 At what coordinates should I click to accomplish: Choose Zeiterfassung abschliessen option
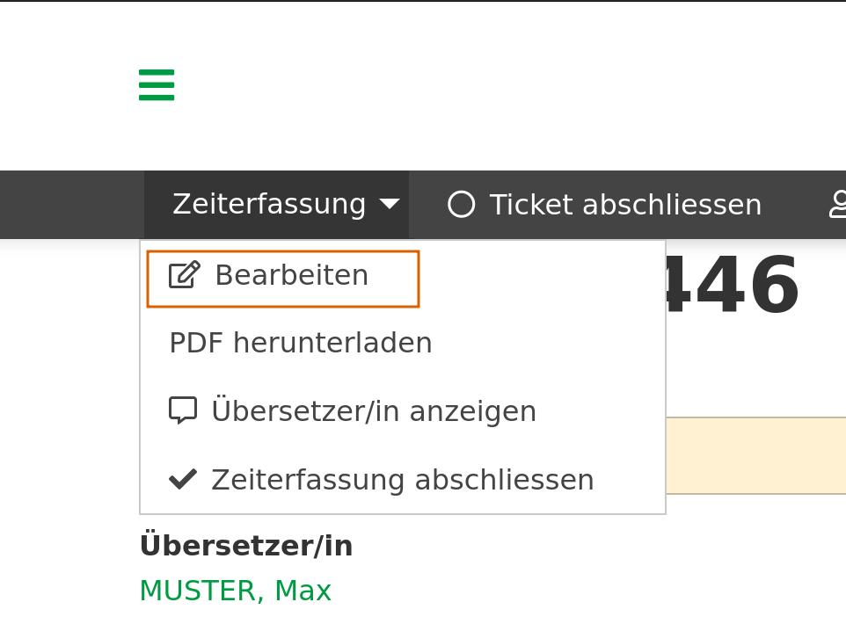[x=402, y=478]
